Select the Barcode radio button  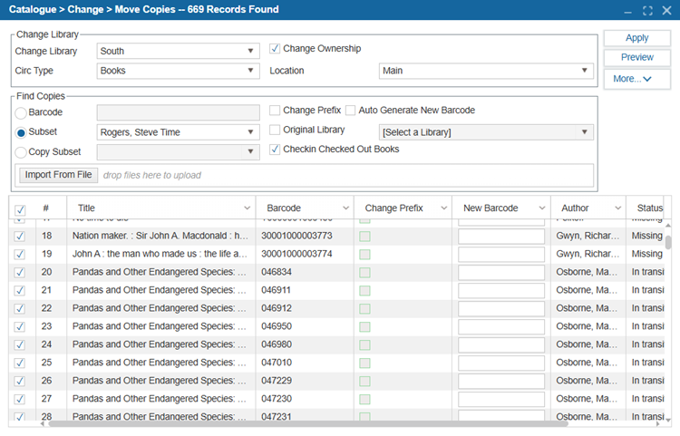(21, 112)
